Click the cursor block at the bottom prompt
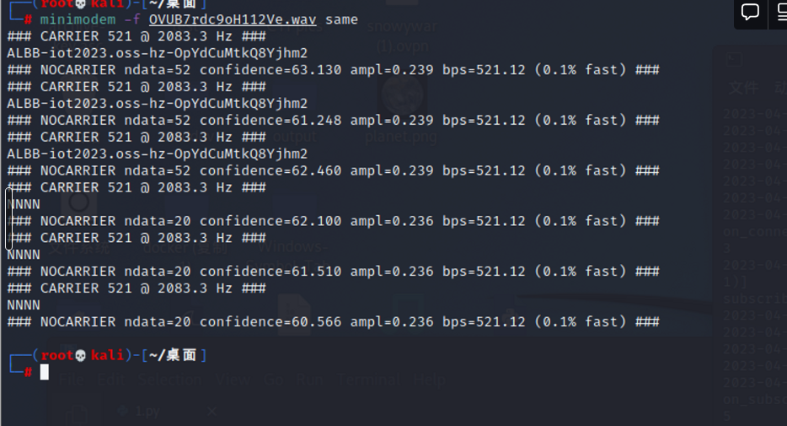 (45, 372)
